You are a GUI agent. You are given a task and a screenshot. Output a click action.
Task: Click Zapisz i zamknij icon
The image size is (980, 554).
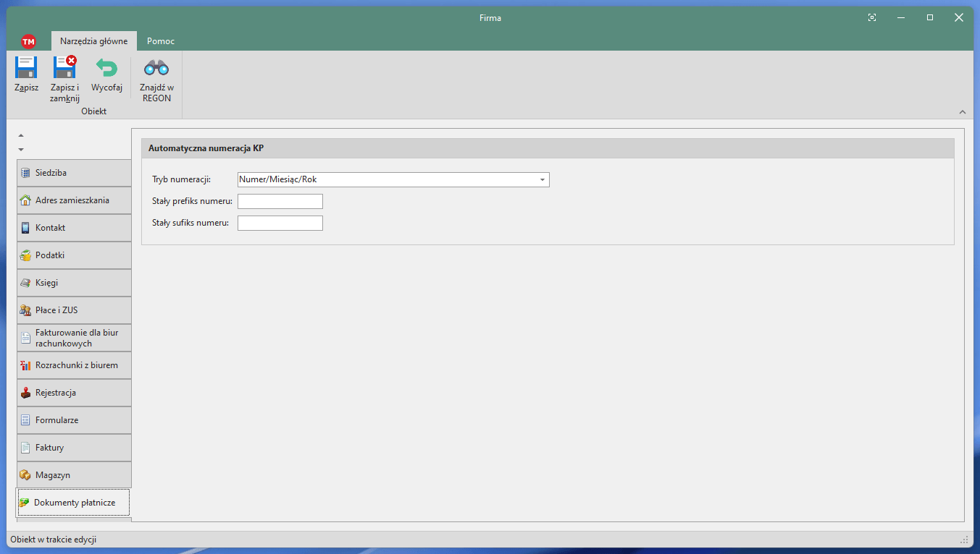pos(64,68)
